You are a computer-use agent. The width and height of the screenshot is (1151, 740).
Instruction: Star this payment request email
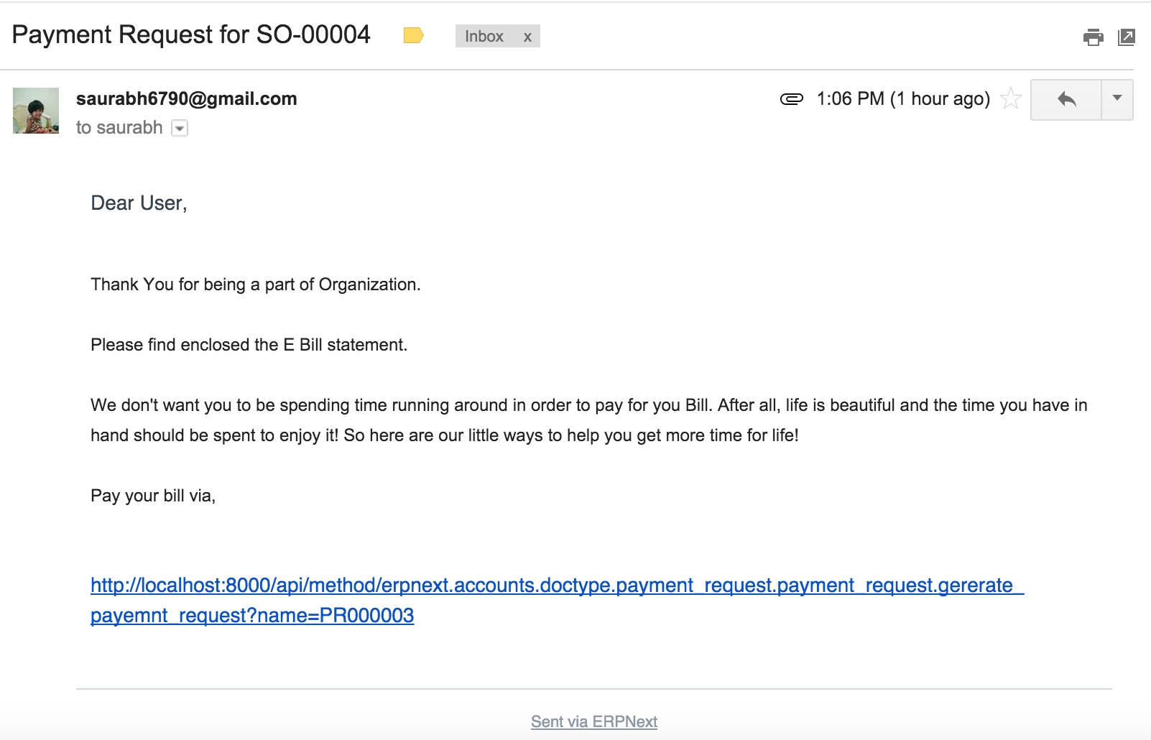(x=1011, y=98)
